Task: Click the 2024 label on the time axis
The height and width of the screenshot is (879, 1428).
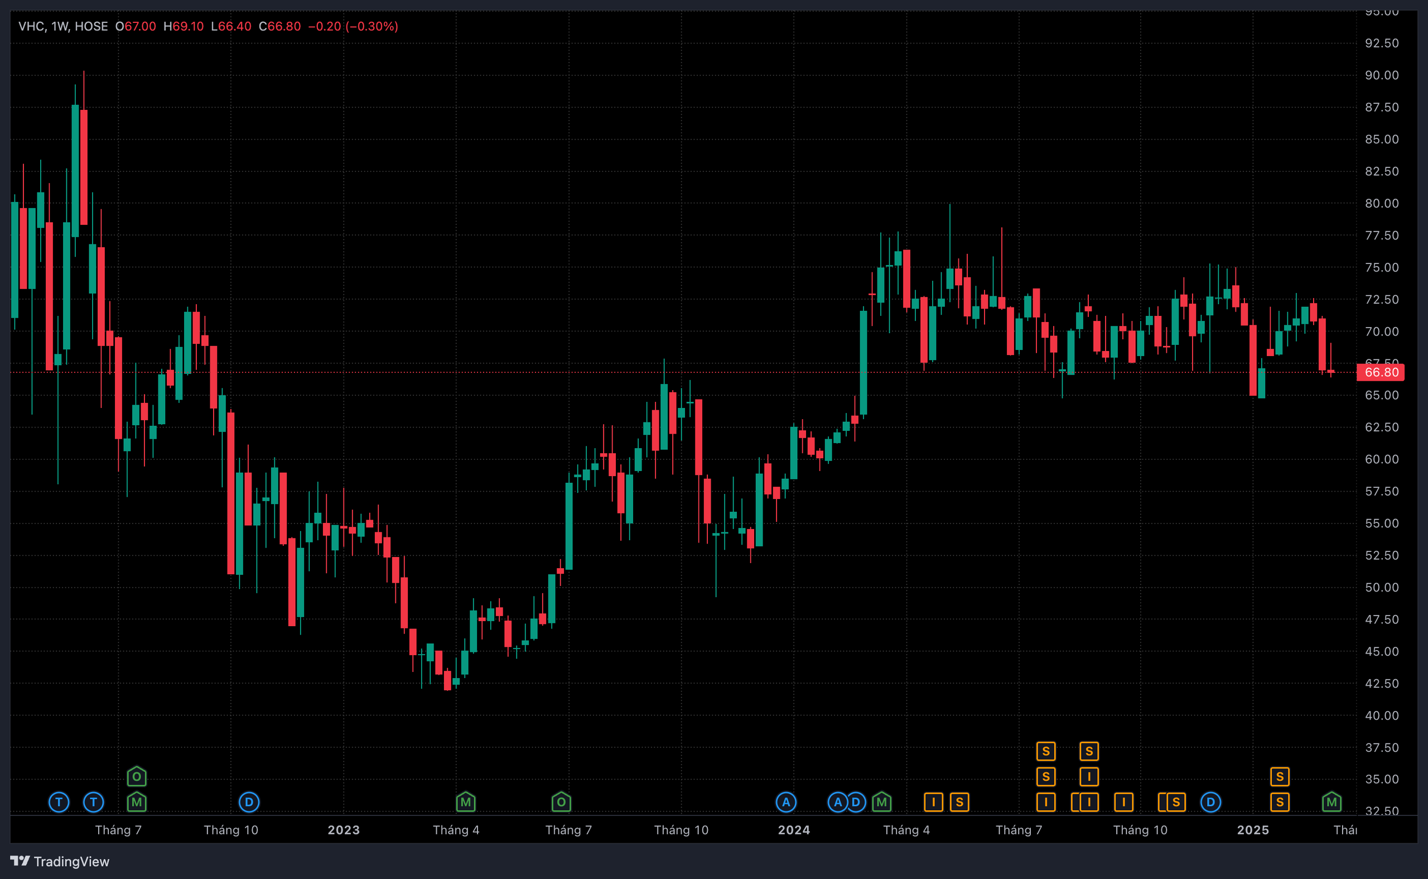Action: 794,829
